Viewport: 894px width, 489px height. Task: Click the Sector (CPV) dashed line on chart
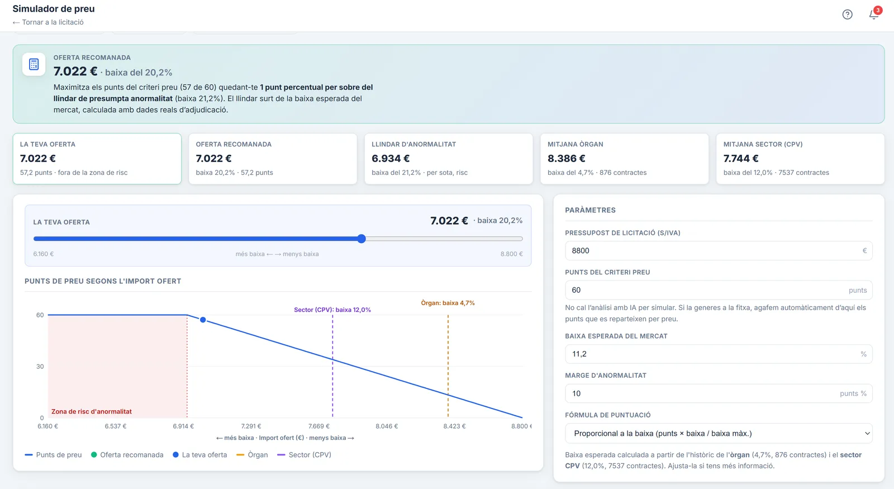[x=332, y=366]
